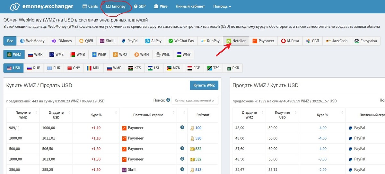Select the 57,60 WMZ PayPal sell offer
385x174 pixels.
click(x=309, y=149)
